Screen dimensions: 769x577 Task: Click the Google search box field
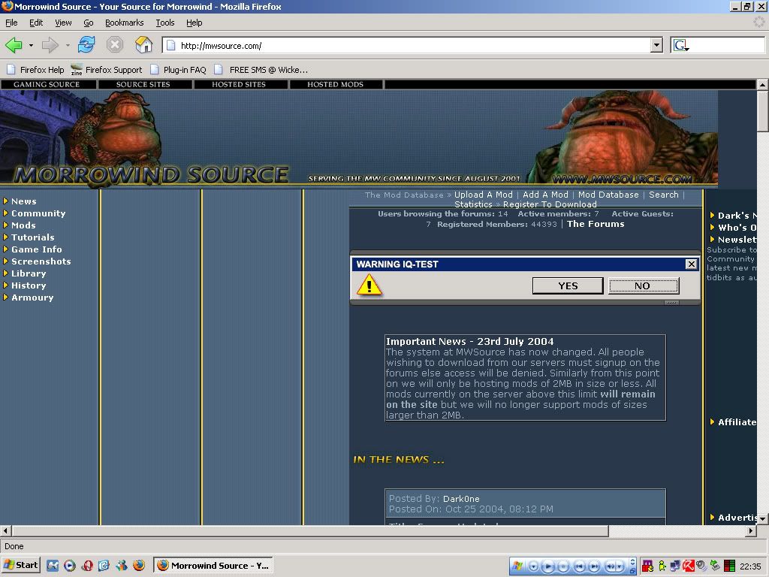pyautogui.click(x=728, y=46)
